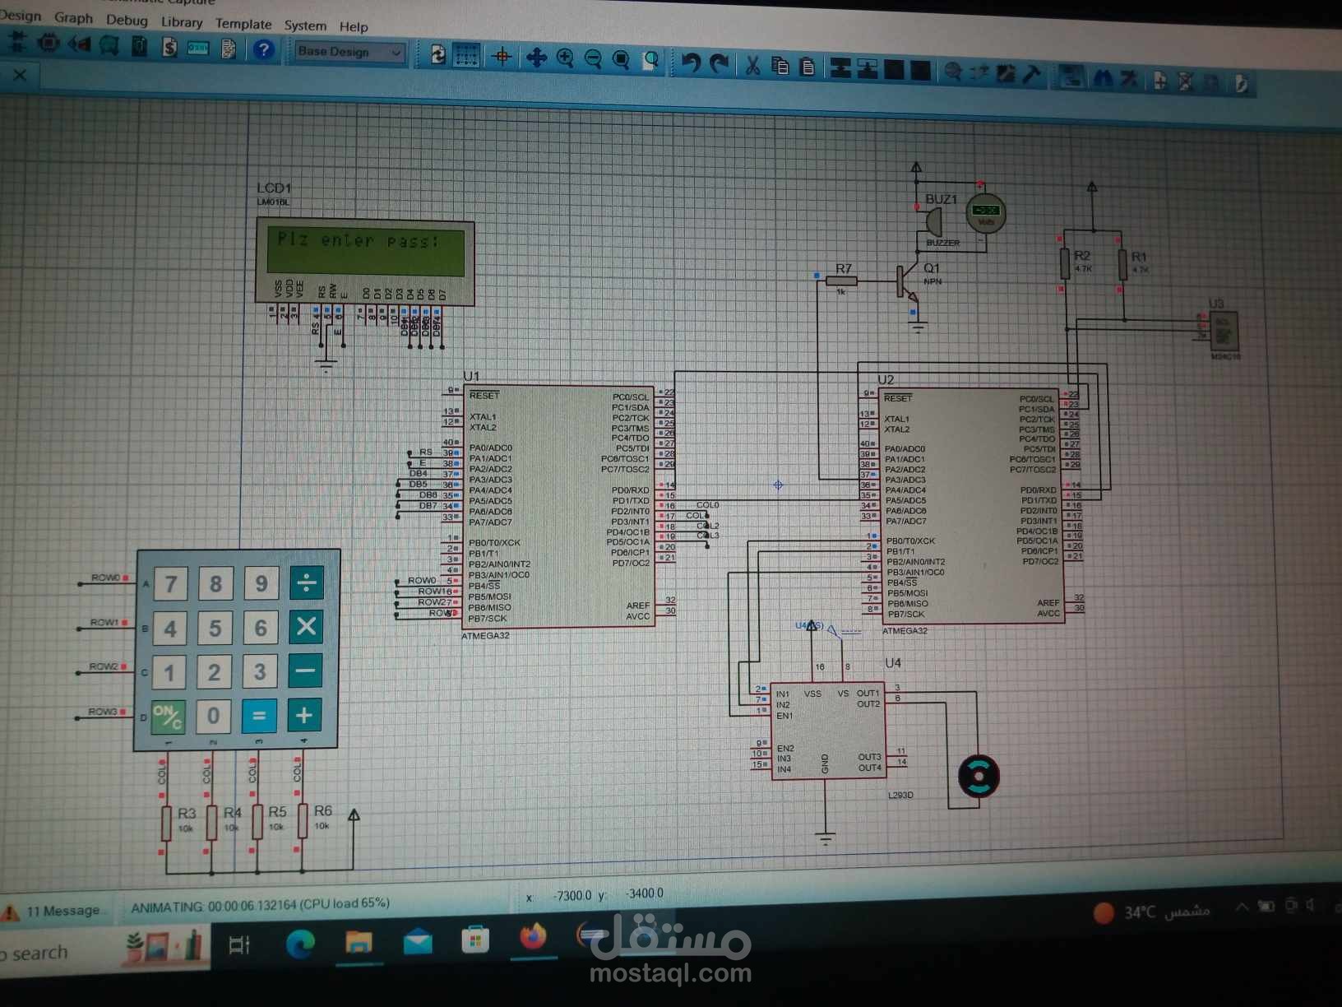Click the 11 Message warning indicator
This screenshot has height=1007, width=1342.
52,911
